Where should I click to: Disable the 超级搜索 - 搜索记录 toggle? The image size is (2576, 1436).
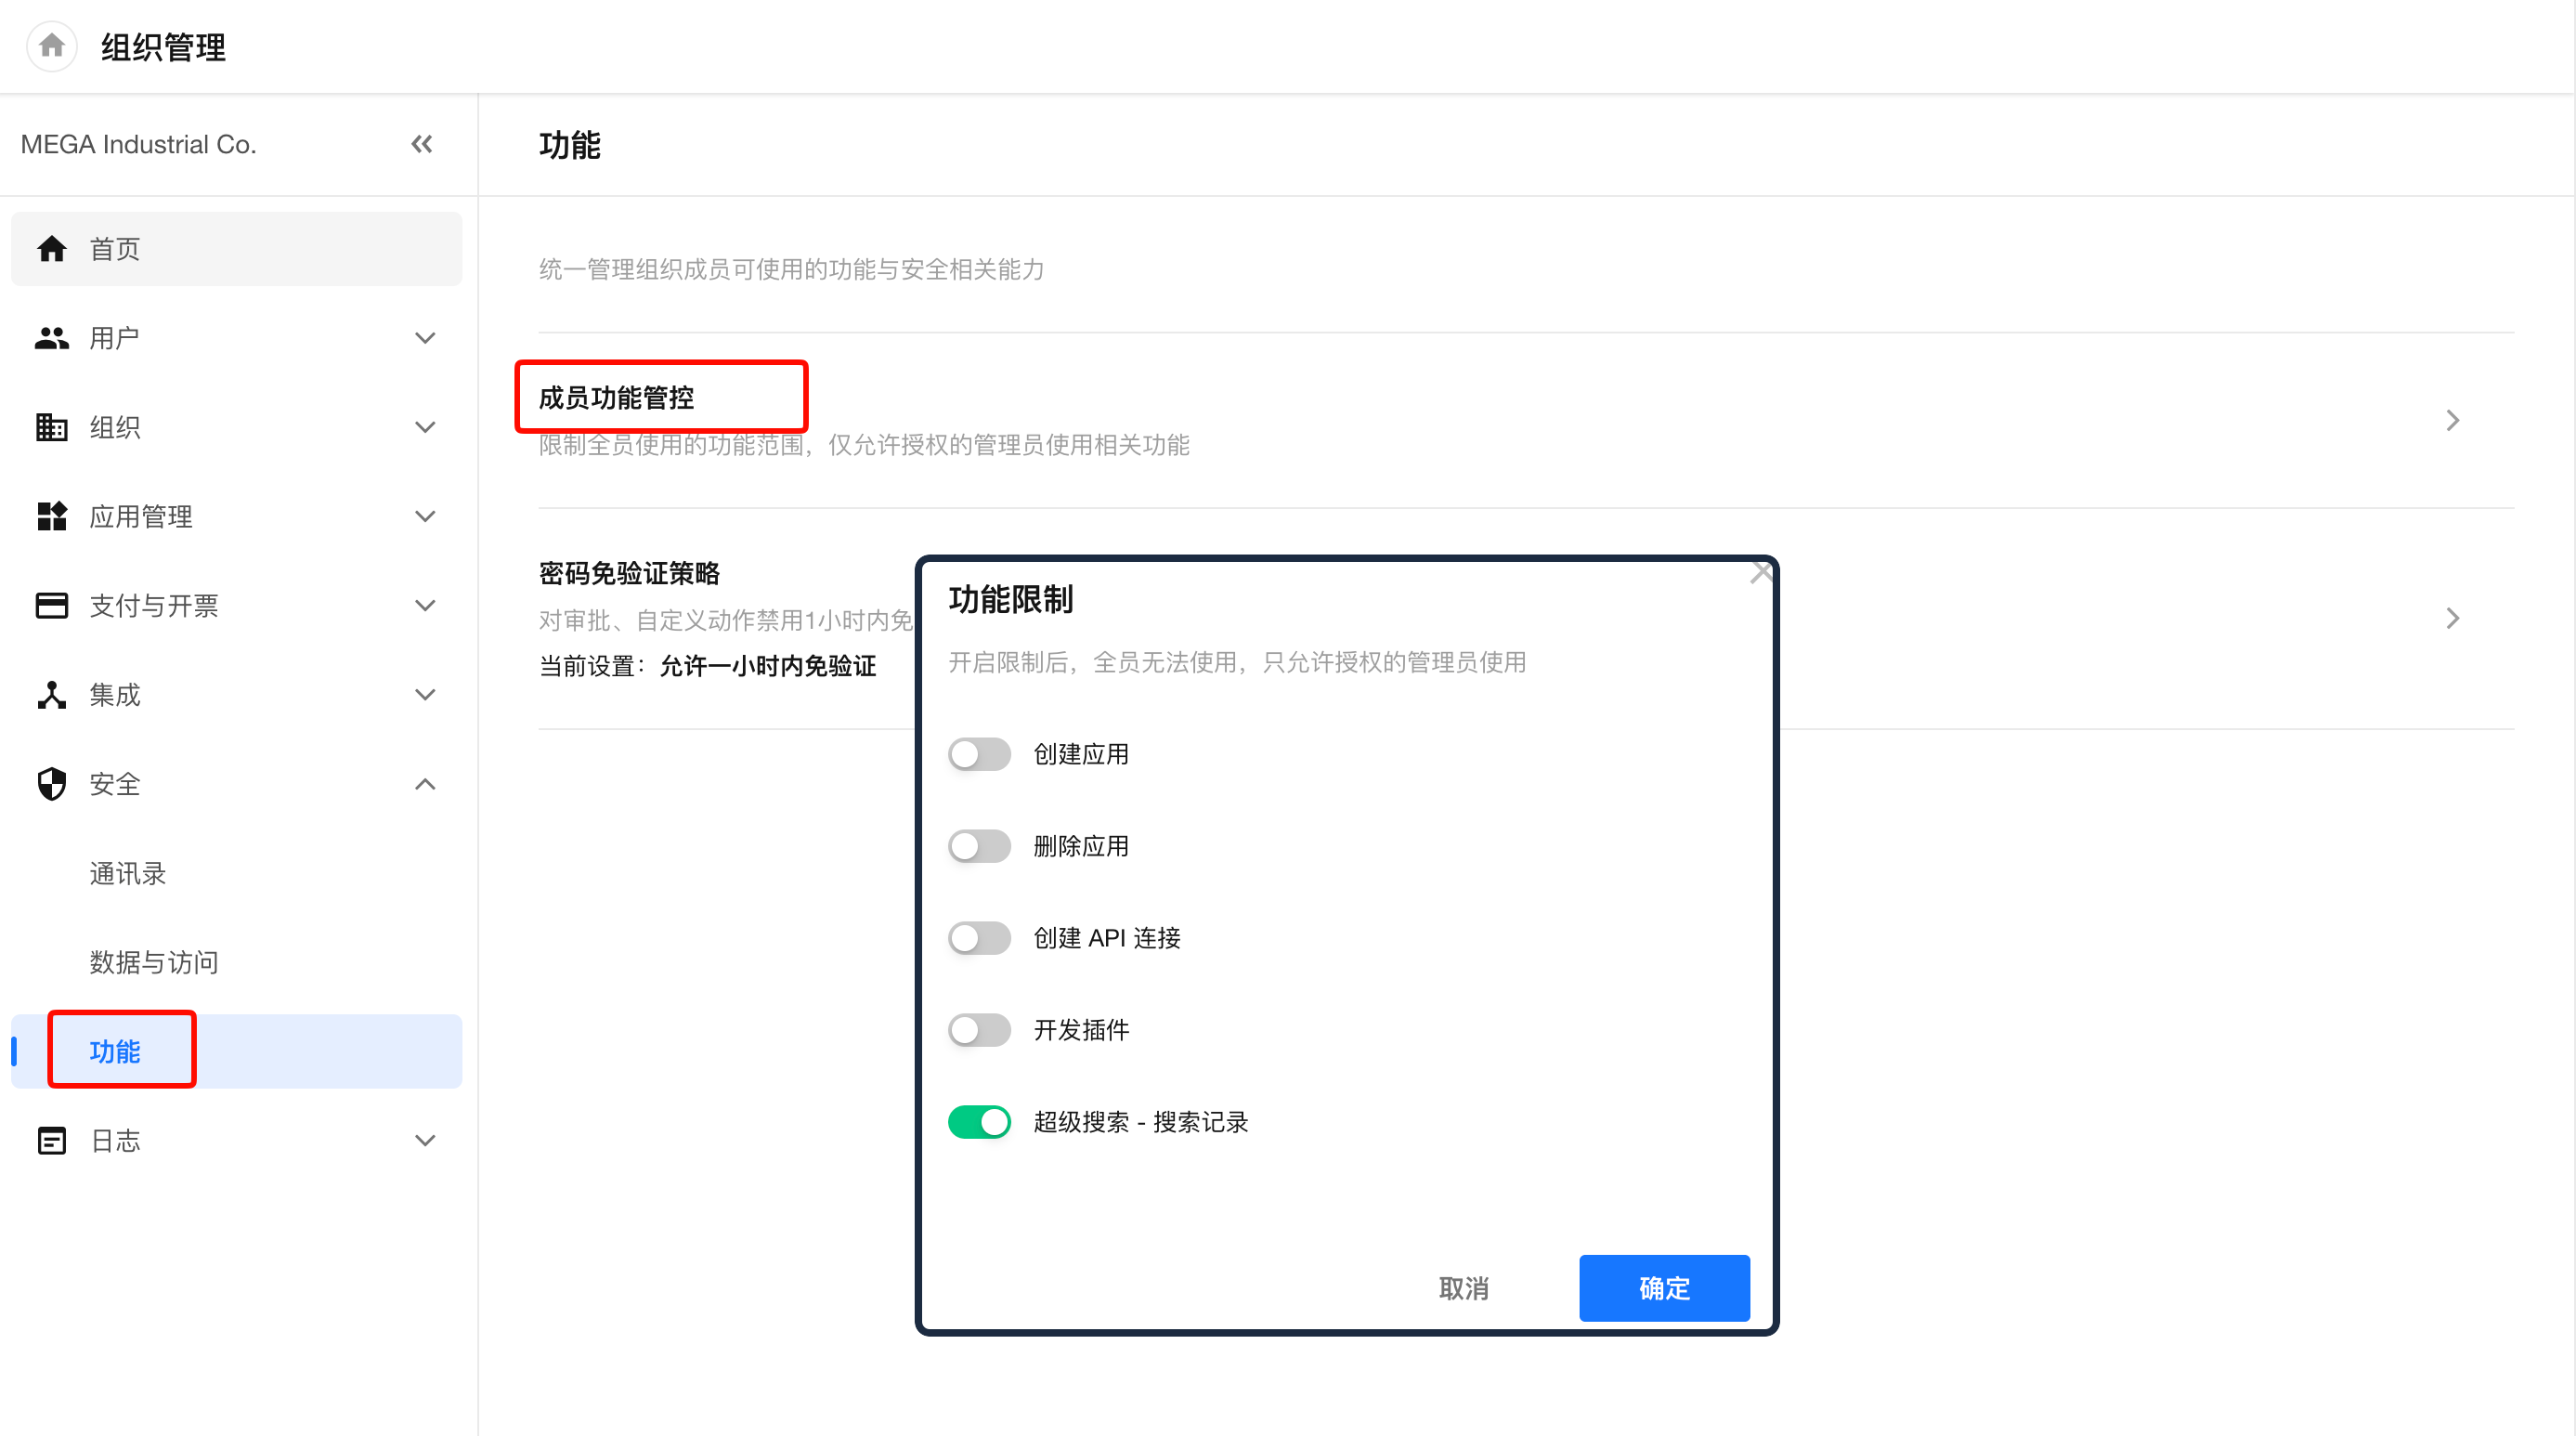point(979,1122)
